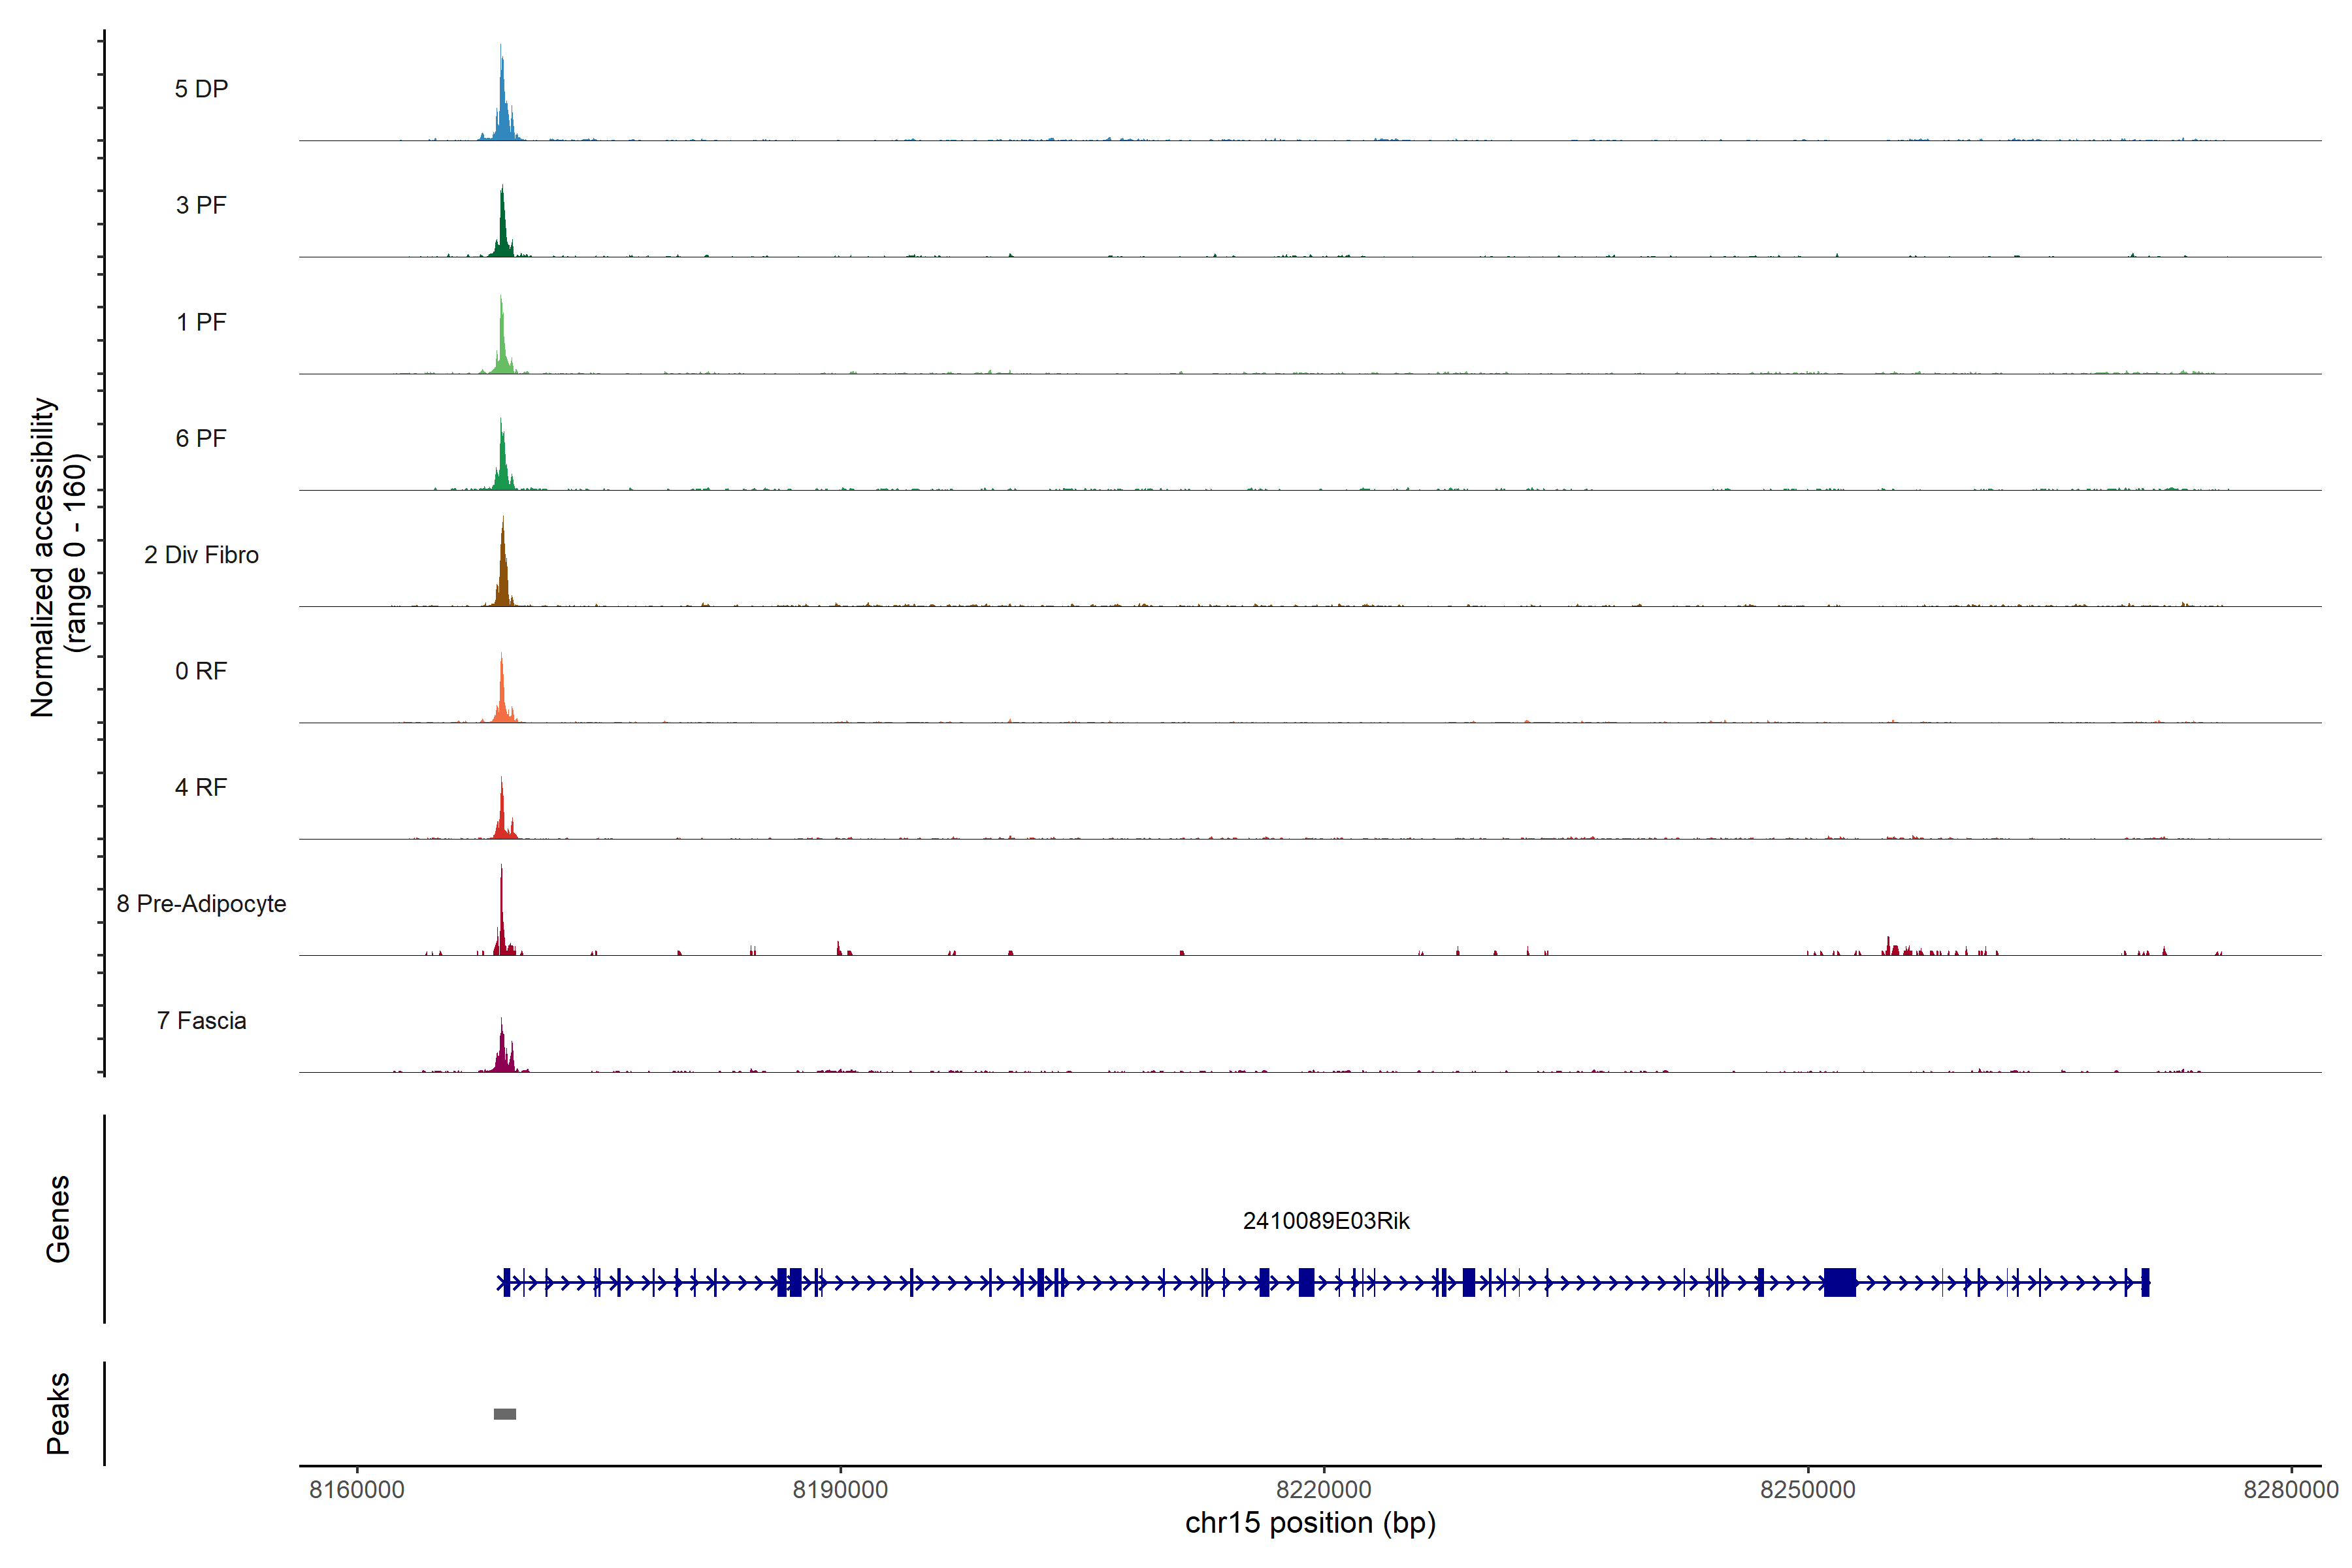Click the blue 5 DP accessibility peak
Viewport: 2352px width, 1568px height.
click(503, 110)
